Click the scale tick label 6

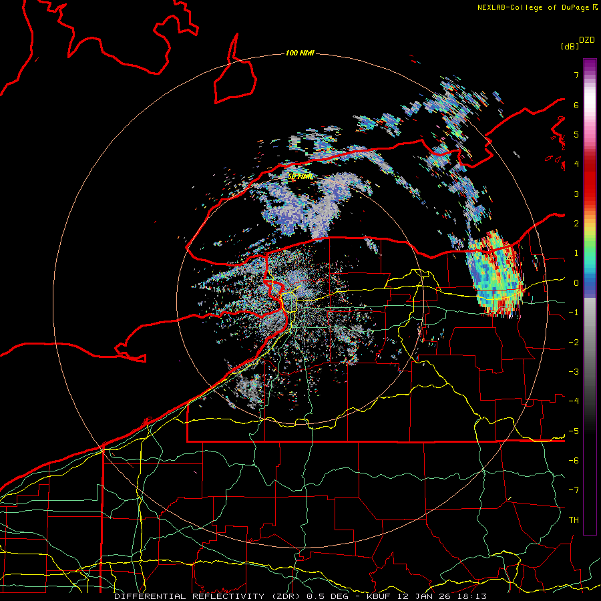pyautogui.click(x=576, y=105)
